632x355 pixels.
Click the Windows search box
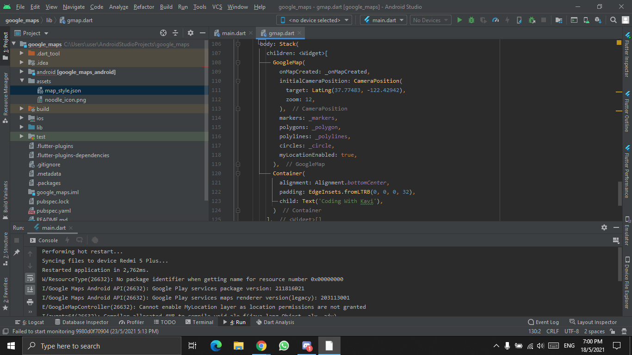tap(101, 346)
